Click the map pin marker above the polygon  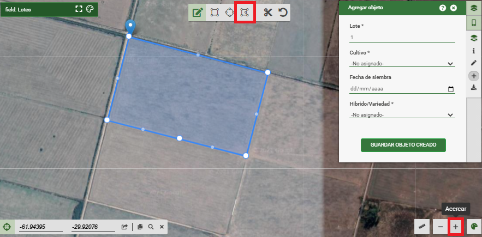[x=130, y=27]
